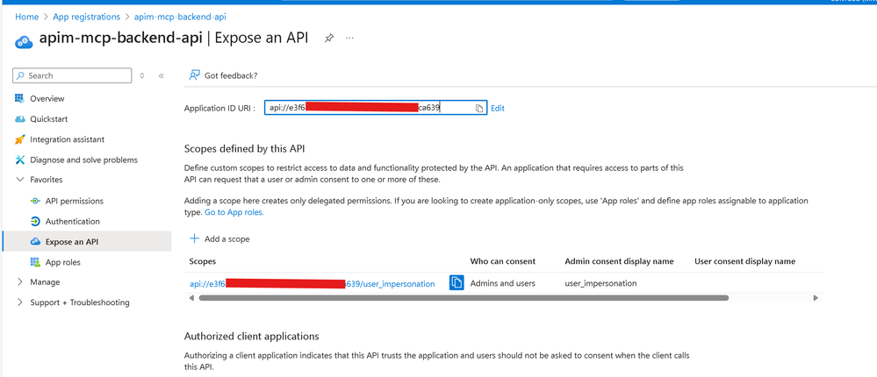Image resolution: width=877 pixels, height=377 pixels.
Task: Open the more options ellipsis menu
Action: (350, 38)
